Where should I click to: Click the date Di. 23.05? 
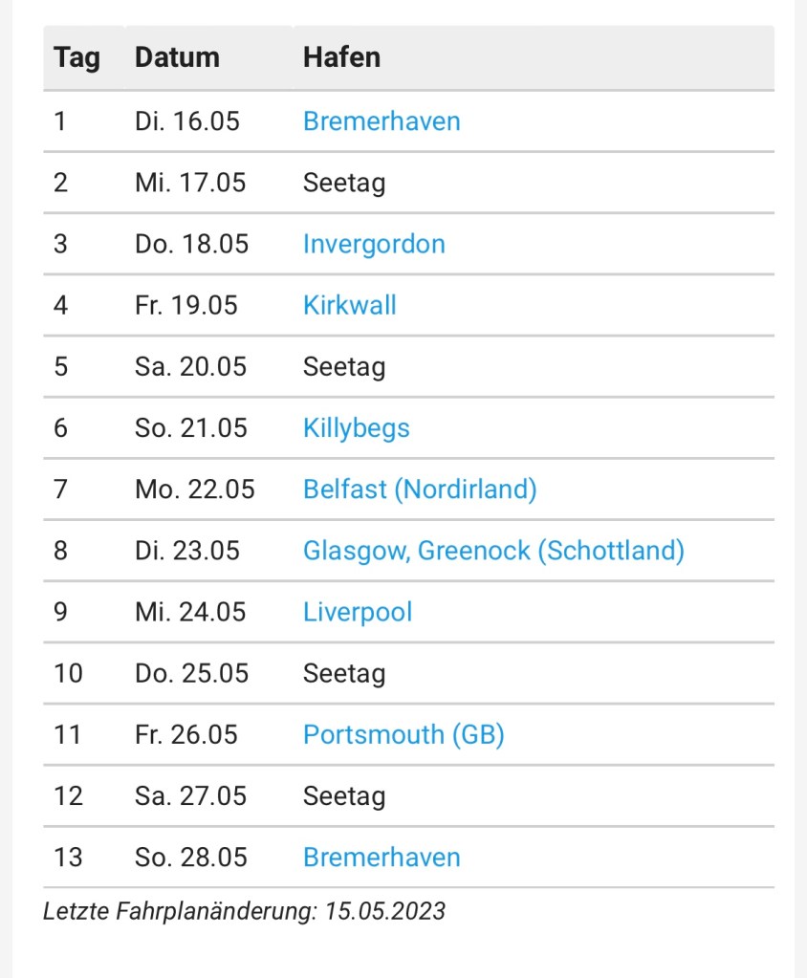point(187,551)
